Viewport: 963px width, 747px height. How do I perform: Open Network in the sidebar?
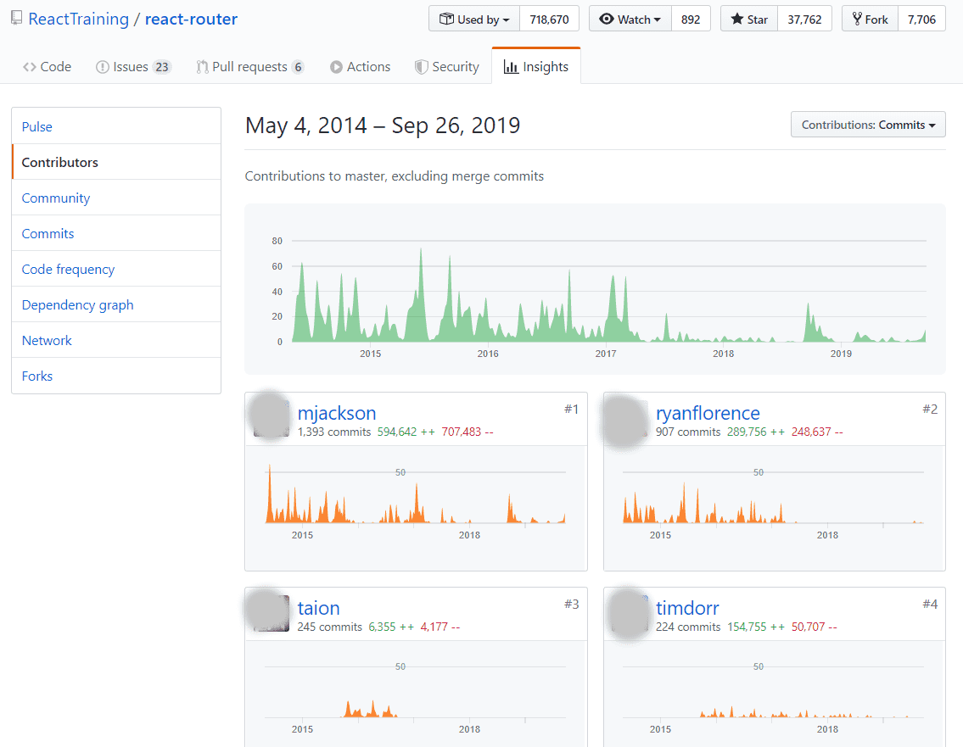click(x=116, y=340)
